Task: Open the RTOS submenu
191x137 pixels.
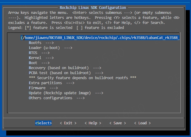Action: point(39,53)
